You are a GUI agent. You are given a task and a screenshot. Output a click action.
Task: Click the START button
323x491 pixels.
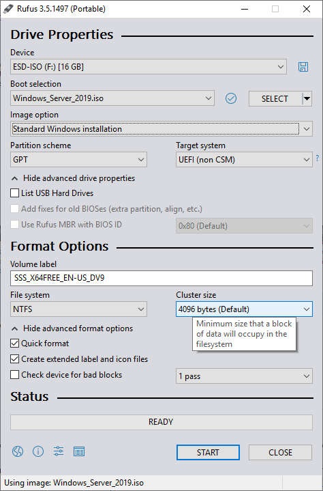pos(208,453)
